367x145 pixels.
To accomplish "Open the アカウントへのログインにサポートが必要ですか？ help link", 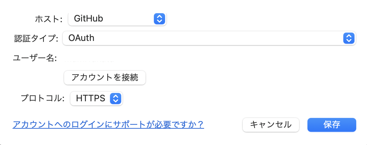I will (x=108, y=125).
